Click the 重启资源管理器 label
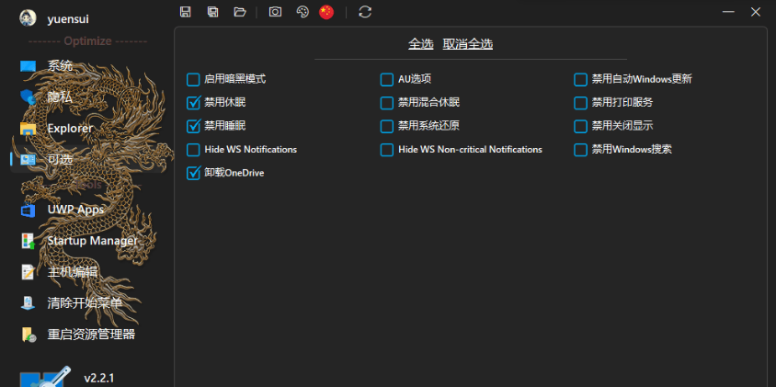Screen dimensions: 776x387 point(91,335)
